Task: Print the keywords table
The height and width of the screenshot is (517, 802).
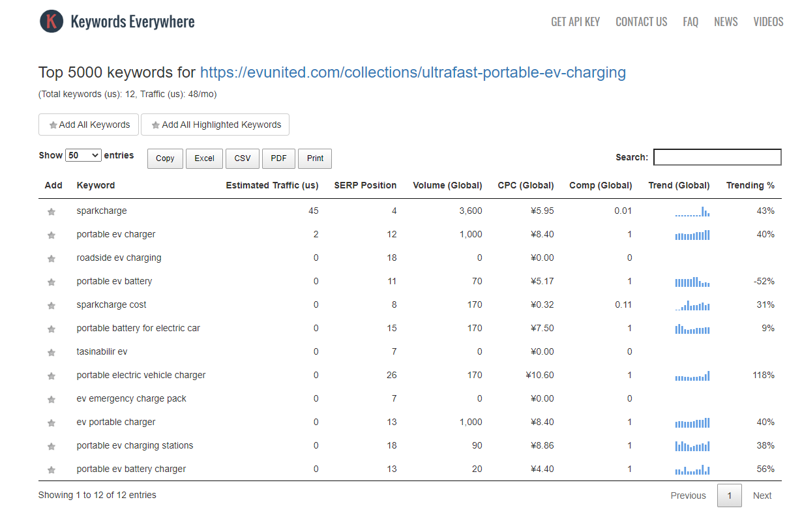Action: click(315, 158)
